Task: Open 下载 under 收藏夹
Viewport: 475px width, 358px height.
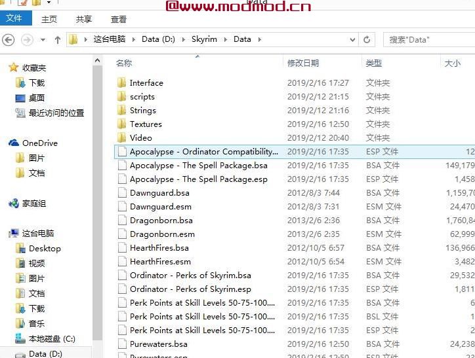Action: click(37, 82)
